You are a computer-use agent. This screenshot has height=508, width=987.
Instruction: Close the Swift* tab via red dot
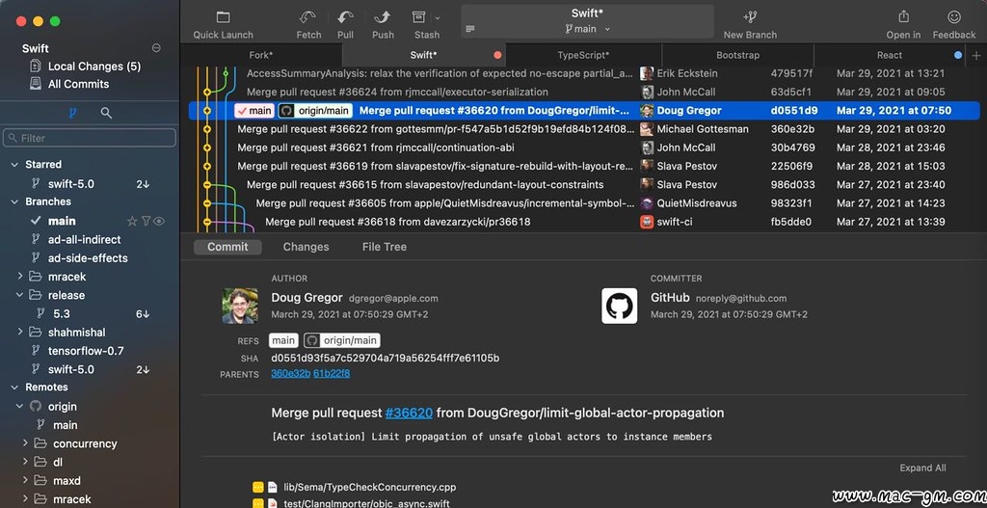click(497, 55)
